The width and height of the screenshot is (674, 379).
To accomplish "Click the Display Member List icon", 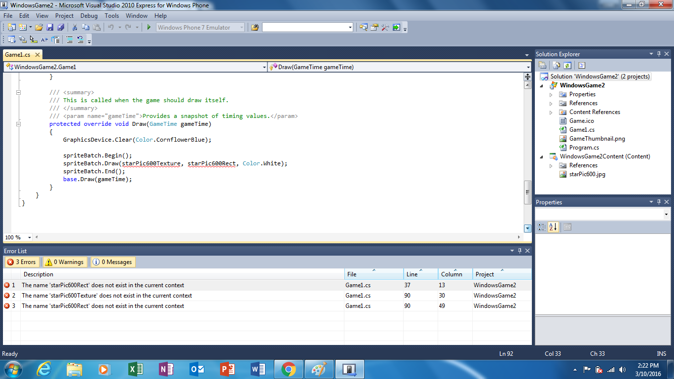I will pyautogui.click(x=11, y=40).
